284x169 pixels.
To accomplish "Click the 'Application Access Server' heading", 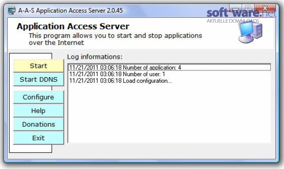I will (73, 26).
